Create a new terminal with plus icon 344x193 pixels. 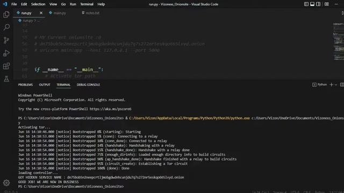click(x=331, y=85)
